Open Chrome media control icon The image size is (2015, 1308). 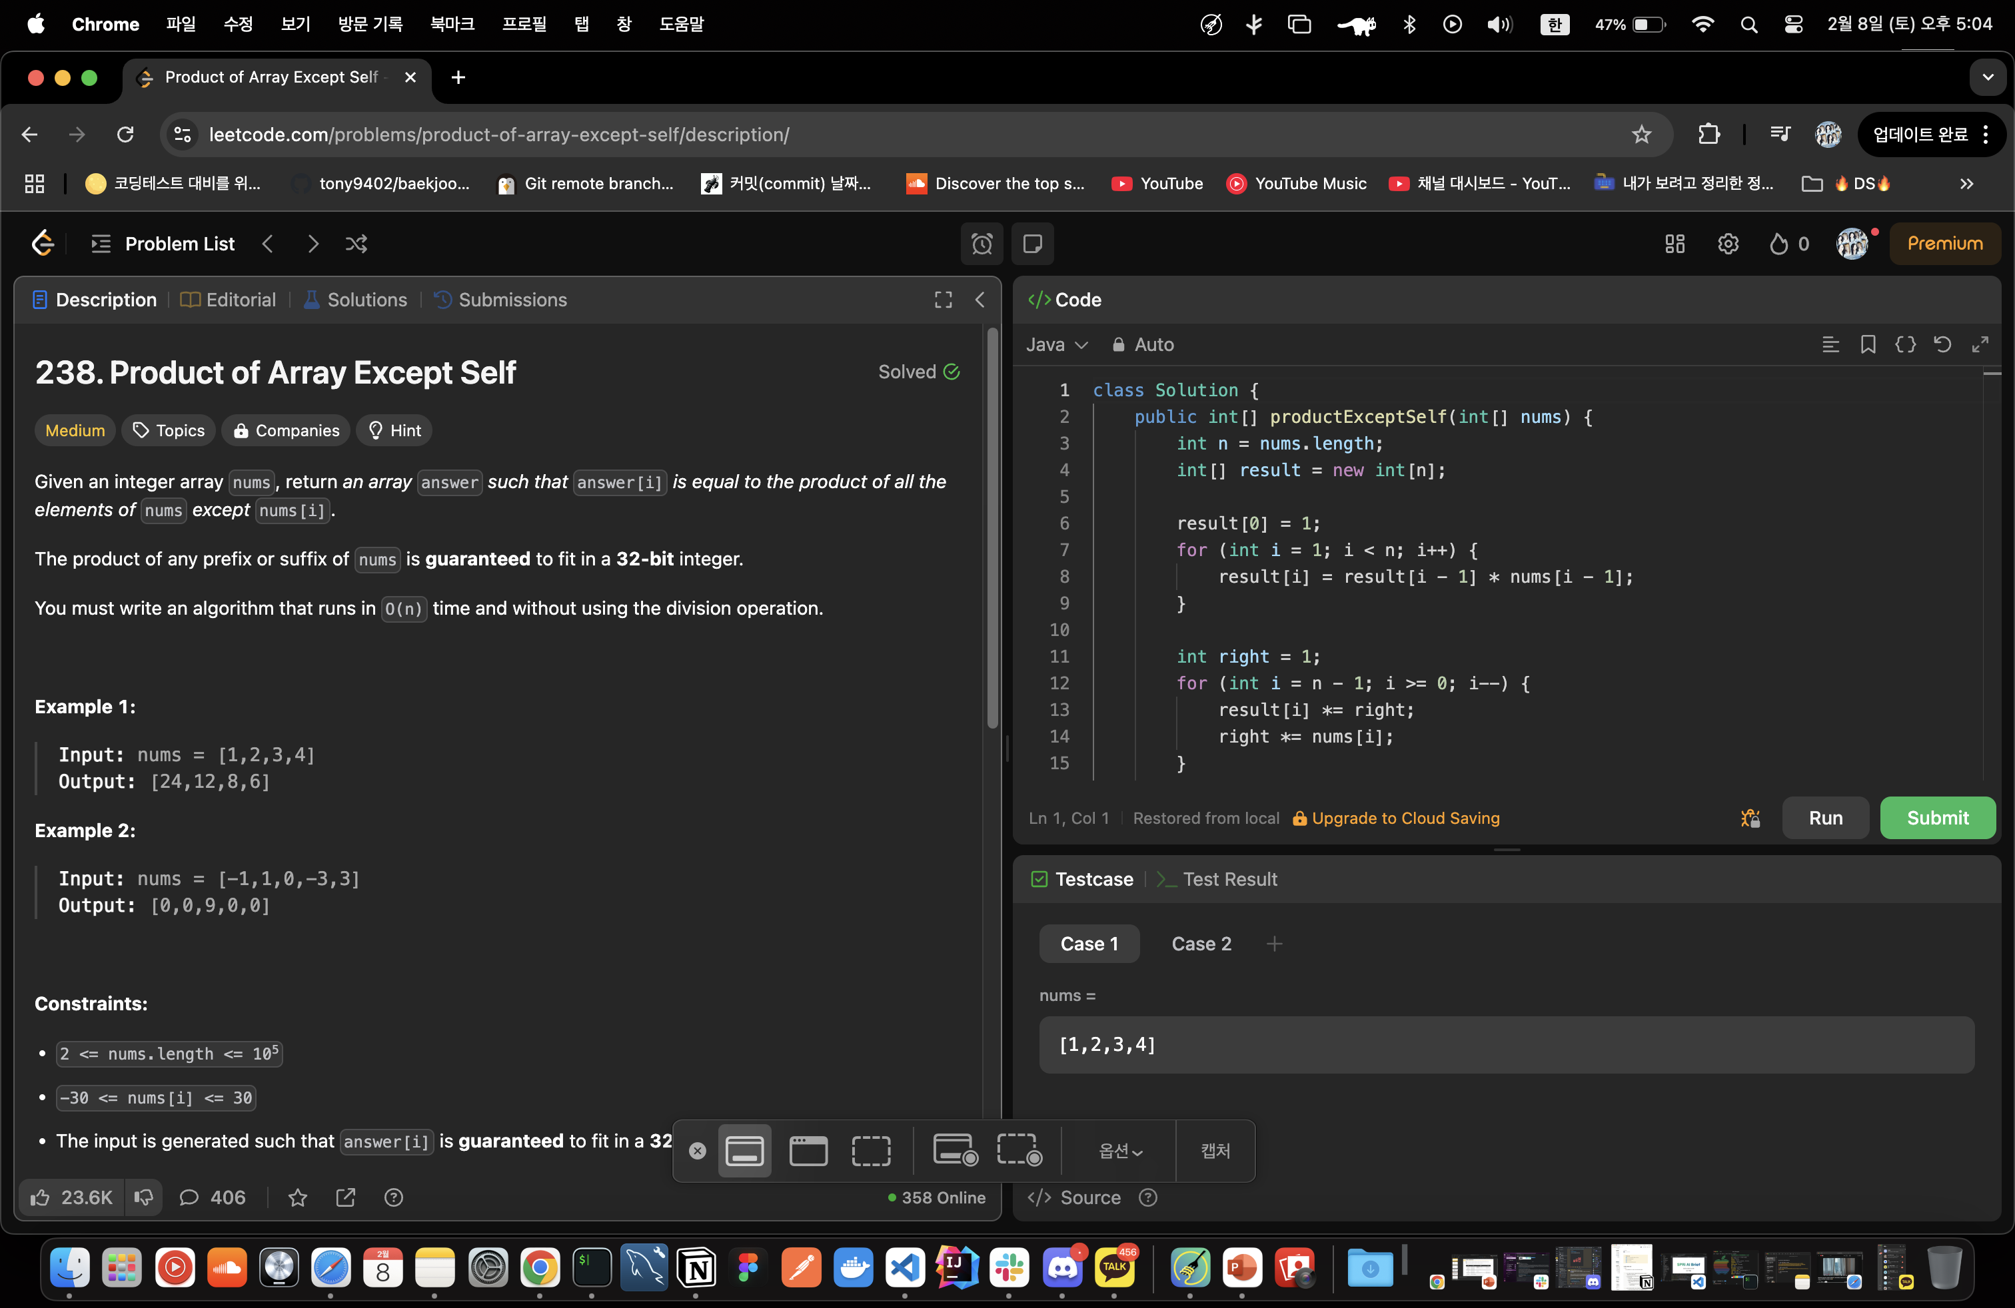(x=1780, y=135)
